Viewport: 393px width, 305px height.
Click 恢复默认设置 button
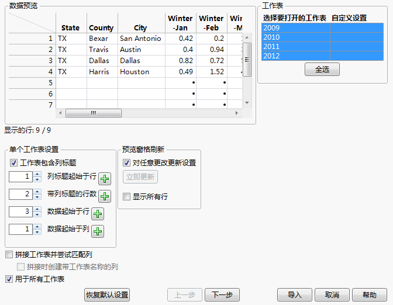[x=107, y=294]
